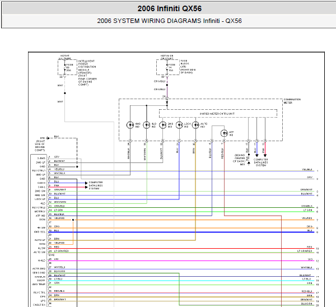The width and height of the screenshot is (336, 307).
Task: Click pin 5 'WHT/BLK' wire label
Action: click(x=59, y=173)
